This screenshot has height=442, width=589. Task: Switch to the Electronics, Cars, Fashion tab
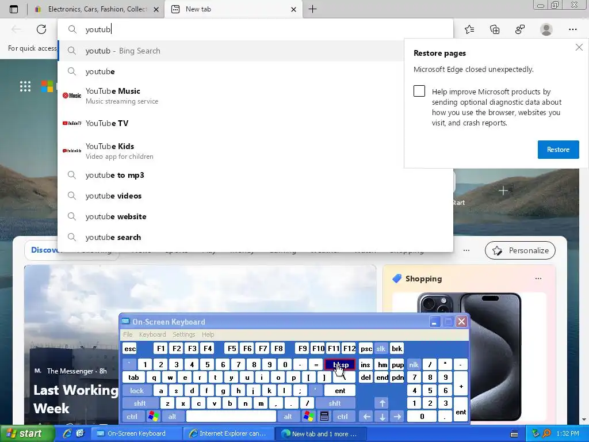(x=97, y=9)
